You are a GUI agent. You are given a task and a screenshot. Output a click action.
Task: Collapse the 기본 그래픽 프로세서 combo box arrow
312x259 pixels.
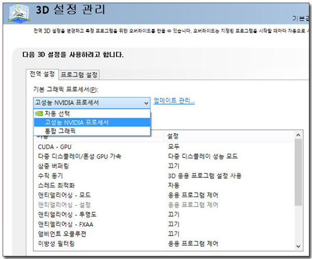click(x=146, y=102)
